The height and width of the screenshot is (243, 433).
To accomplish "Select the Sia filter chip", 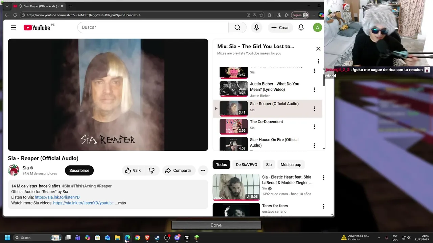I will click(269, 165).
